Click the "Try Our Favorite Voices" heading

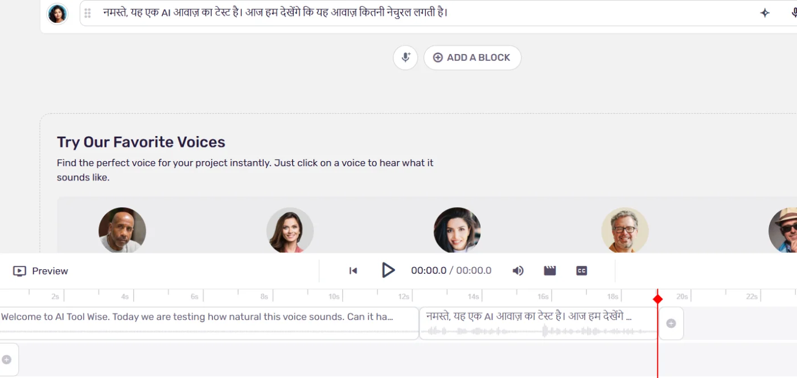[141, 142]
